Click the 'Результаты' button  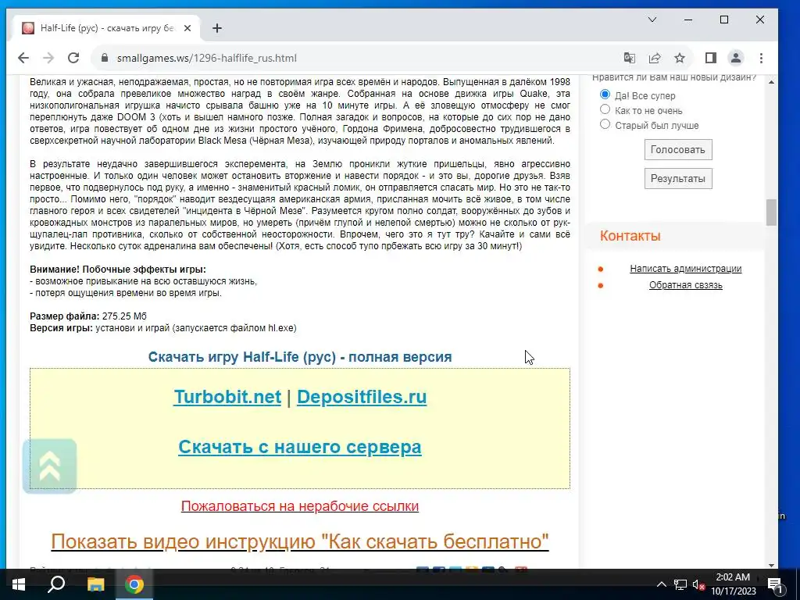678,179
